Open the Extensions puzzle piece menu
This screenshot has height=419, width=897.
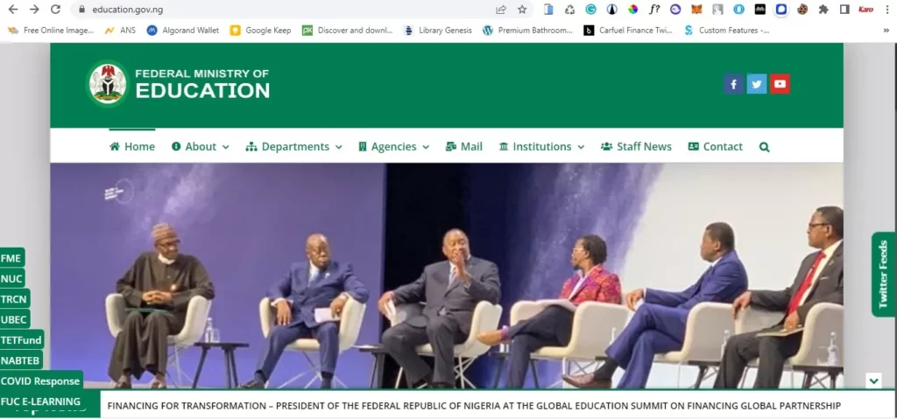click(823, 9)
